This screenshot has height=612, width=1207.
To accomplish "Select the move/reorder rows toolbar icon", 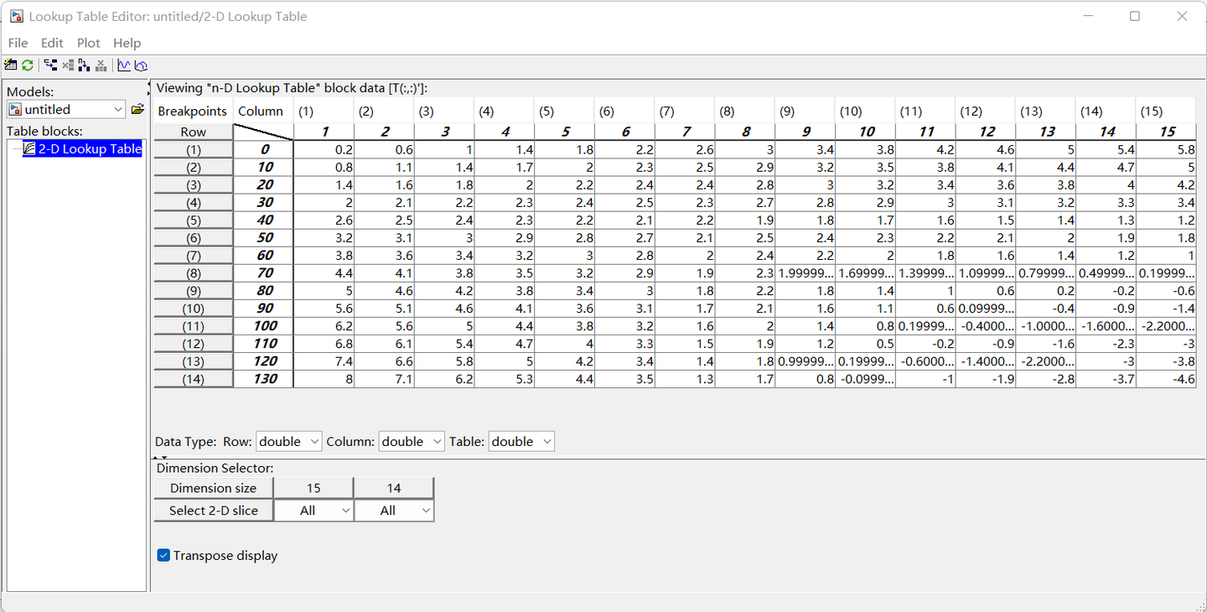I will tap(50, 65).
